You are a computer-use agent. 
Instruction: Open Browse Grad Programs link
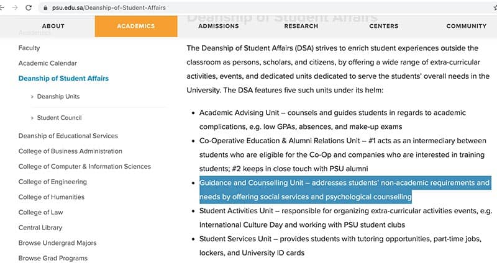pos(53,258)
